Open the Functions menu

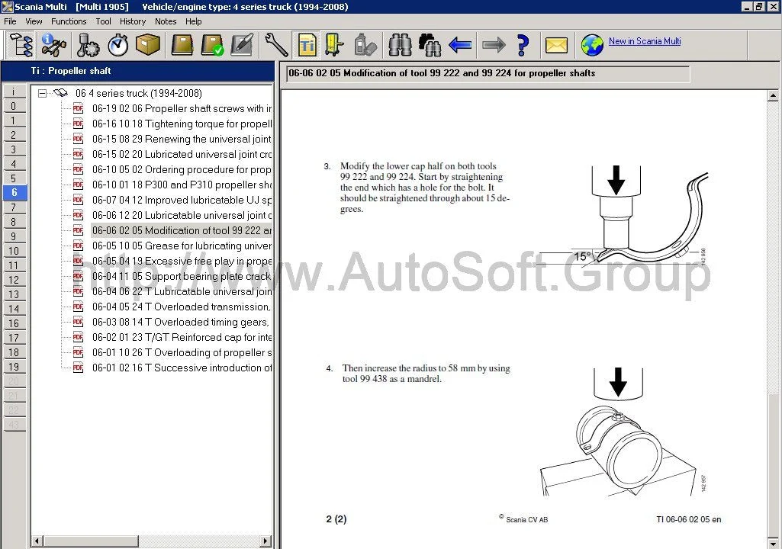pyautogui.click(x=69, y=21)
